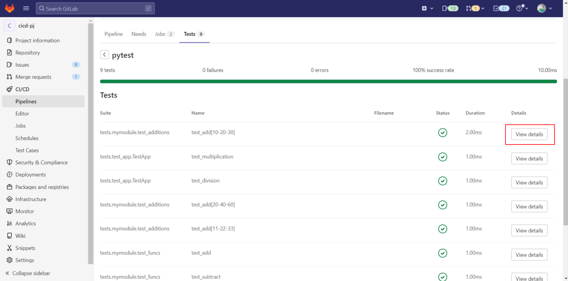Click the back arrow next to pytest
Screen dimensions: 568x281
pyautogui.click(x=104, y=54)
